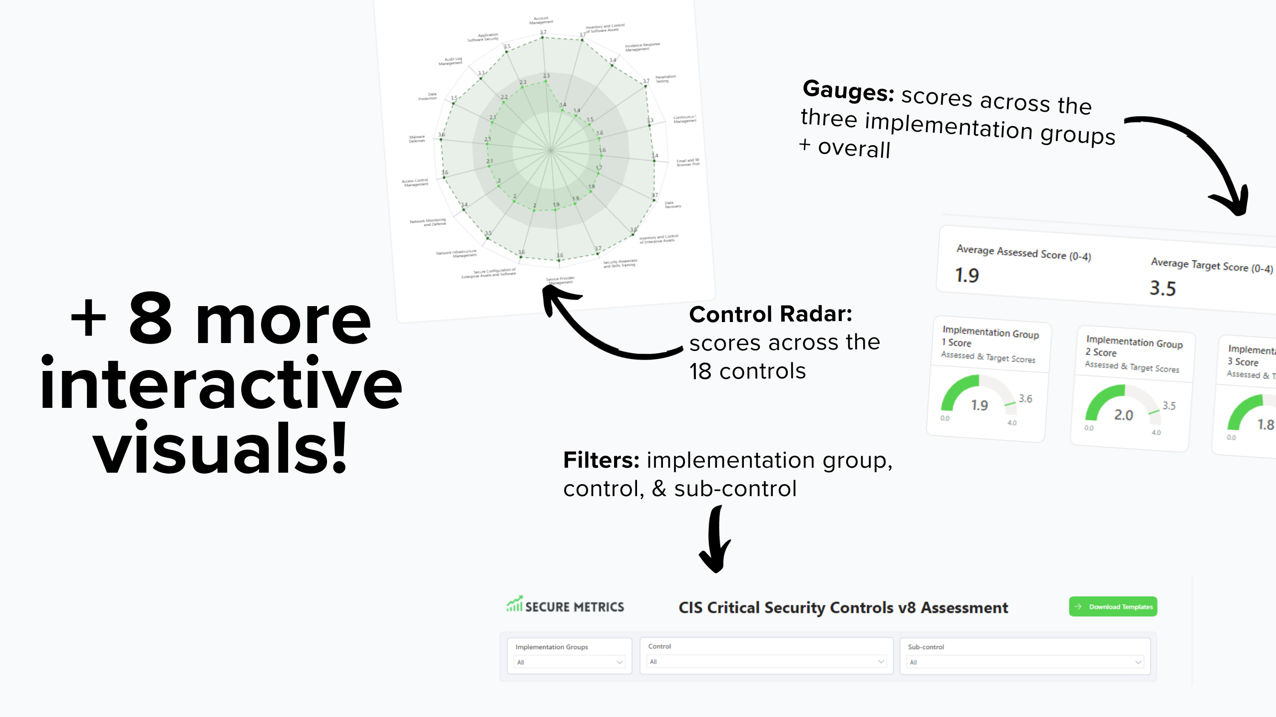Click the curved arrow pointing at gauges
This screenshot has height=717, width=1276.
pos(1208,160)
